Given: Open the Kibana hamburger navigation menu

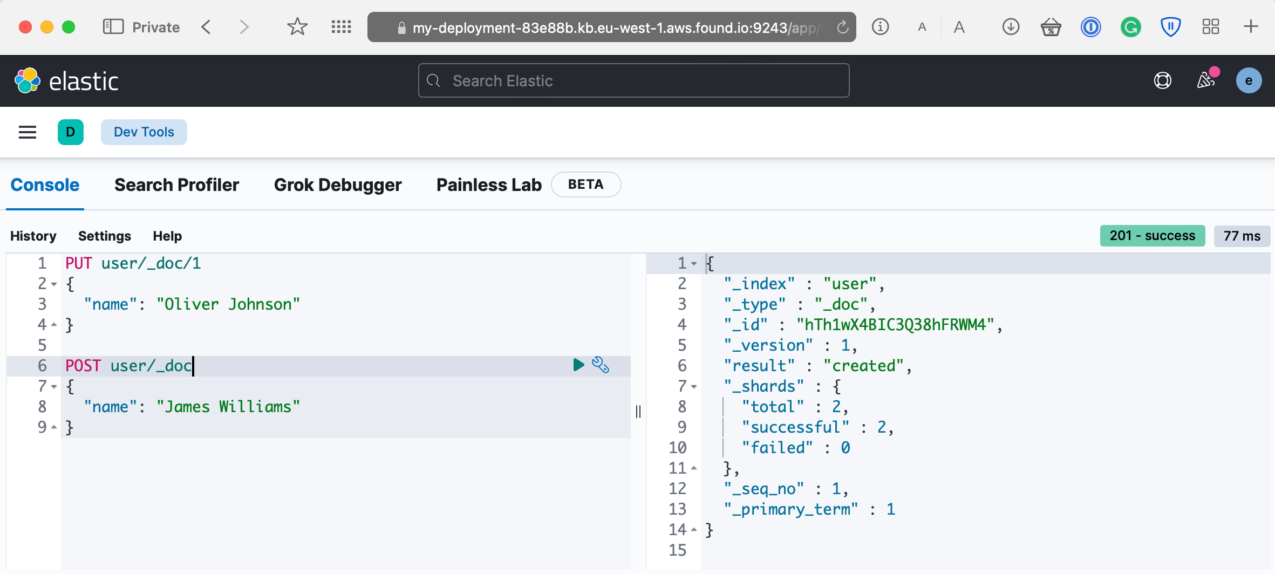Looking at the screenshot, I should click(27, 132).
